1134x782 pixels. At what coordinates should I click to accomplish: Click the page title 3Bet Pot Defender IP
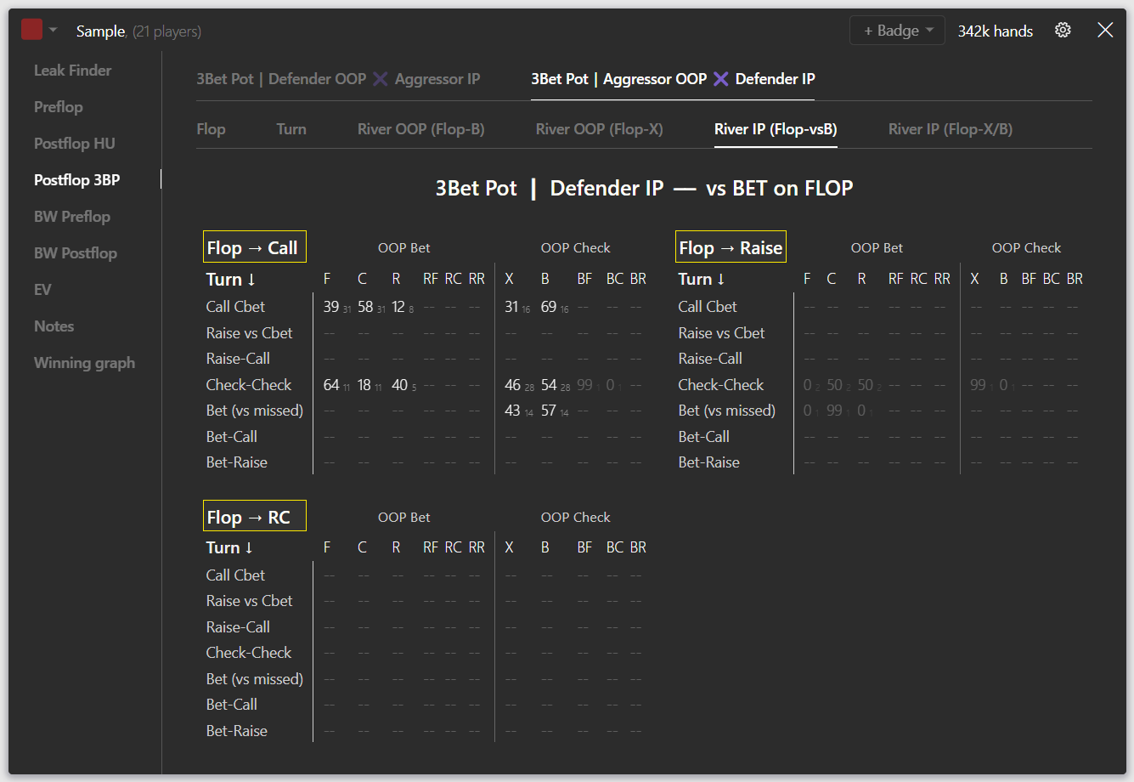pyautogui.click(x=644, y=189)
